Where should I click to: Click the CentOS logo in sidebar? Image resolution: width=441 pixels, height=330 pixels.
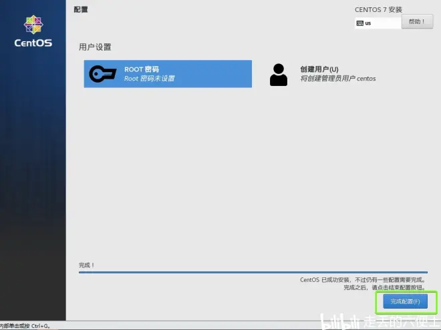[33, 31]
